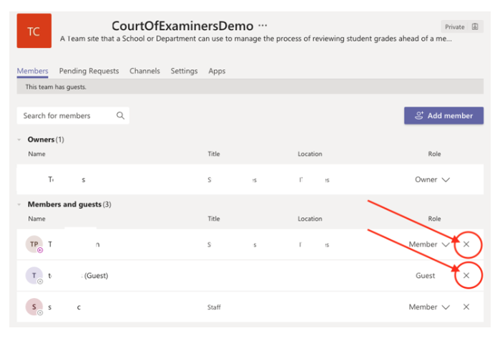Open the Owner role dropdown

pos(433,180)
